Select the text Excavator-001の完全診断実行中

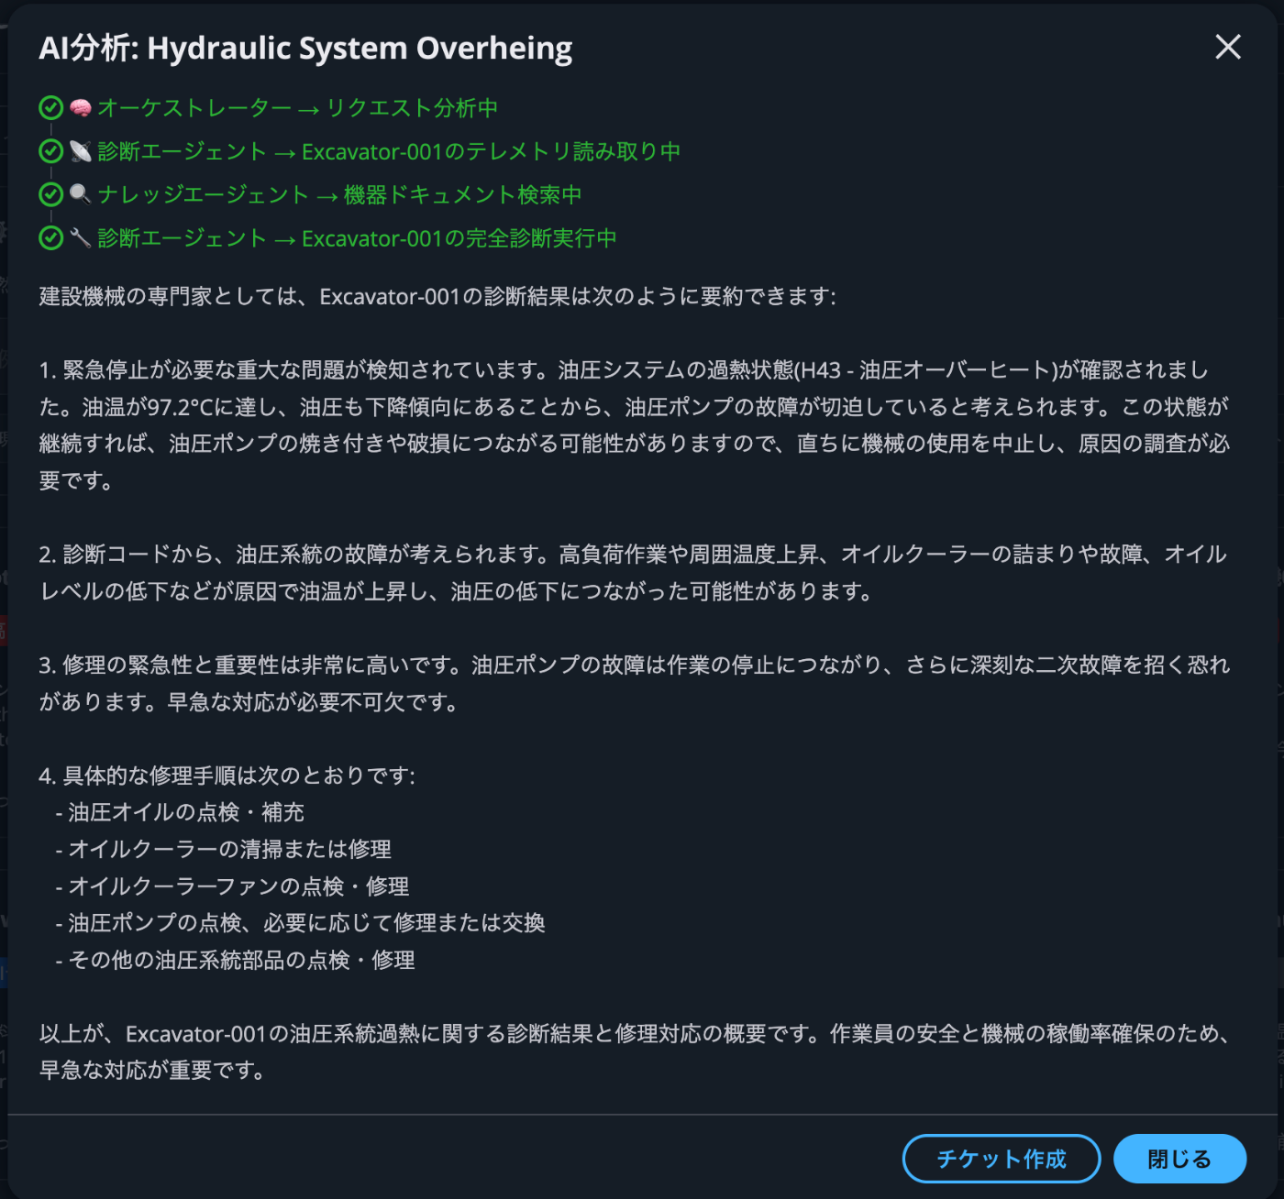click(x=459, y=238)
